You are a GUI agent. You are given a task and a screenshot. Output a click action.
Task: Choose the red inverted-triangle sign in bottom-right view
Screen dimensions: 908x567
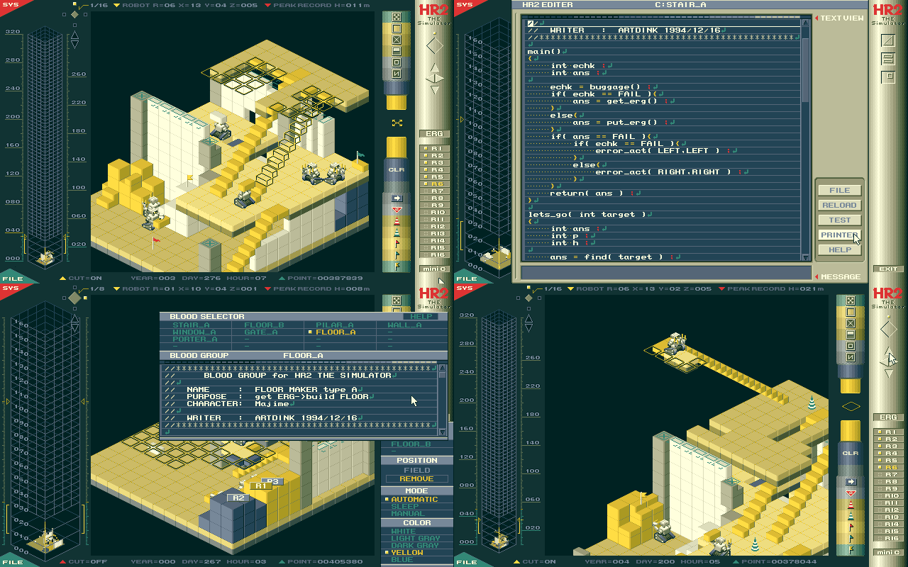coord(851,493)
